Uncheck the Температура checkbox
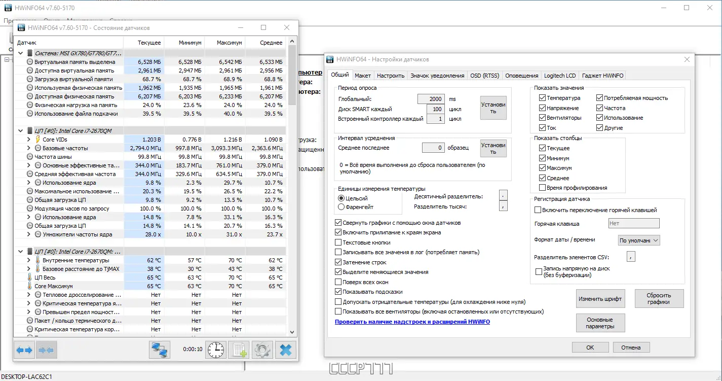Viewport: 722px width, 381px height. coord(542,98)
